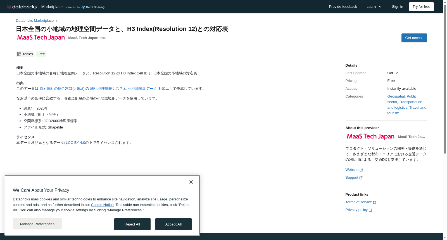The width and height of the screenshot is (447, 240).
Task: Open the CC BY 4.0 license link
Action: point(77,143)
